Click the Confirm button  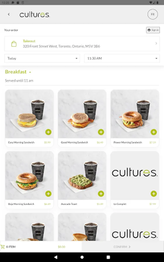click(x=122, y=247)
